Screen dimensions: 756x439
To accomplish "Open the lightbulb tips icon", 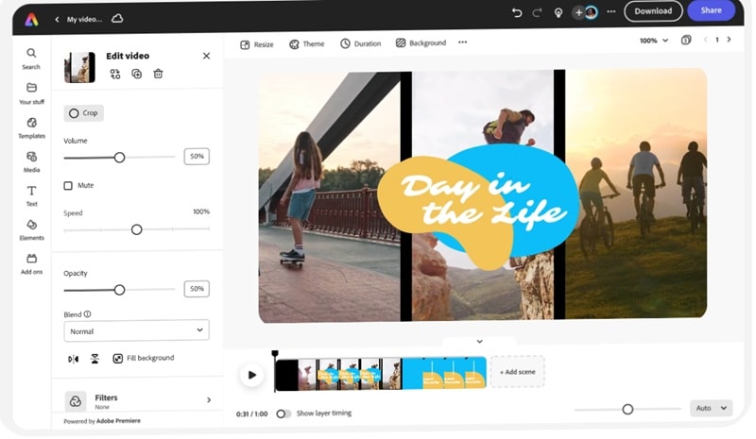I will point(558,12).
